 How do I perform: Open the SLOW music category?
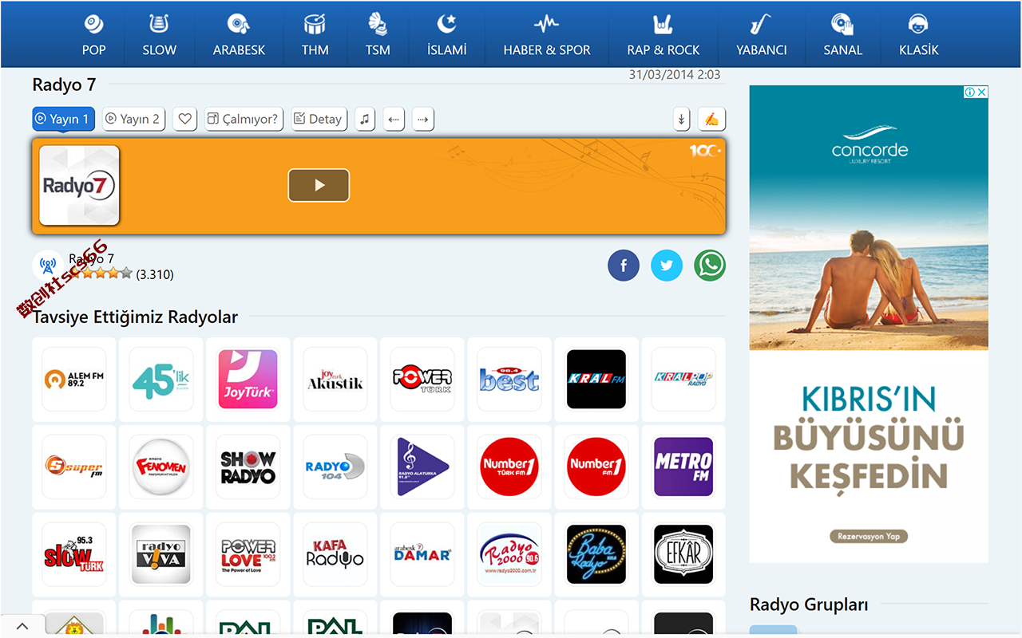[x=160, y=34]
